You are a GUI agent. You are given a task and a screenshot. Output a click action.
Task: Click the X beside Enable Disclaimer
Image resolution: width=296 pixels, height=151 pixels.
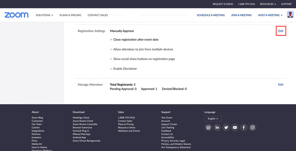click(111, 69)
